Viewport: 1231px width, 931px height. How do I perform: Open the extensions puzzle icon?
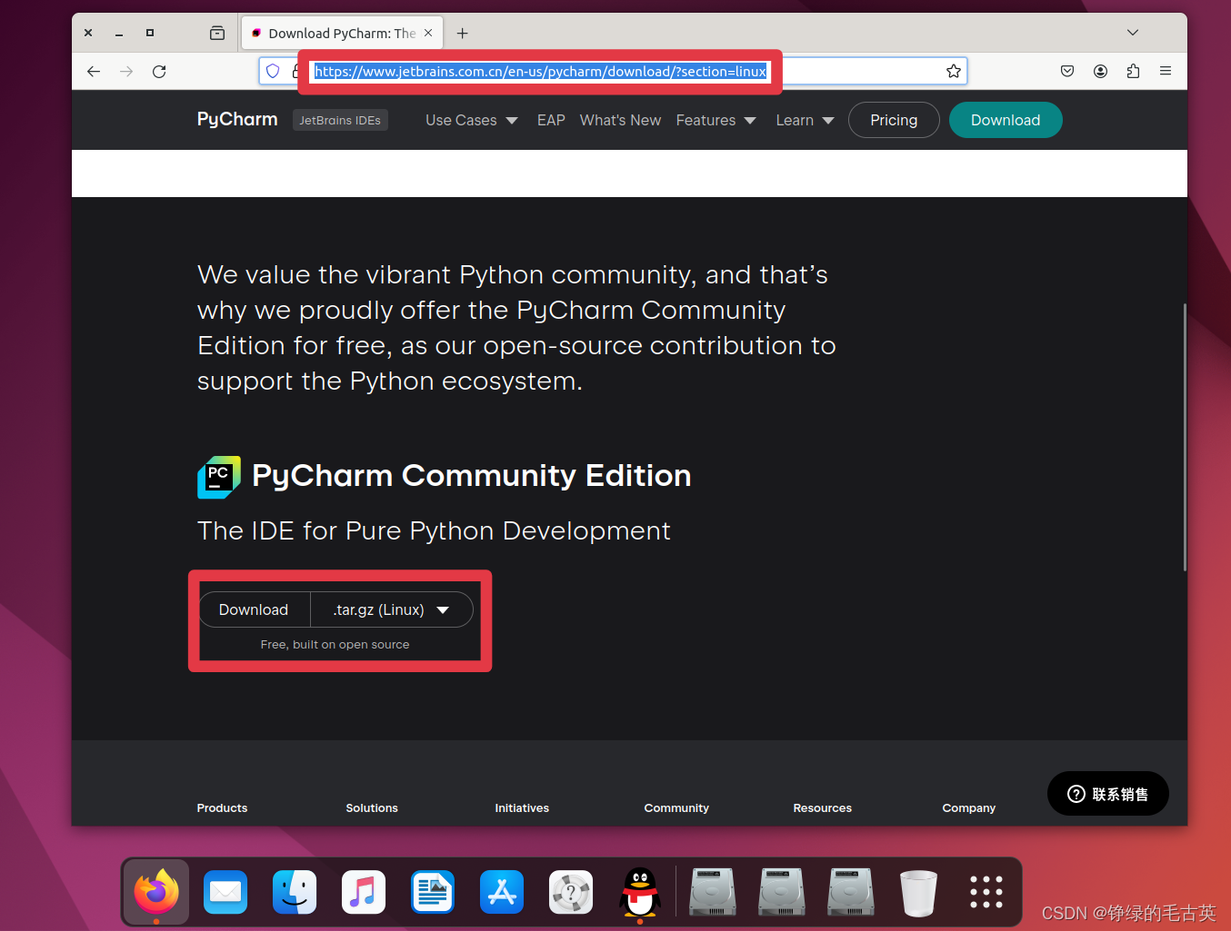[x=1133, y=71]
